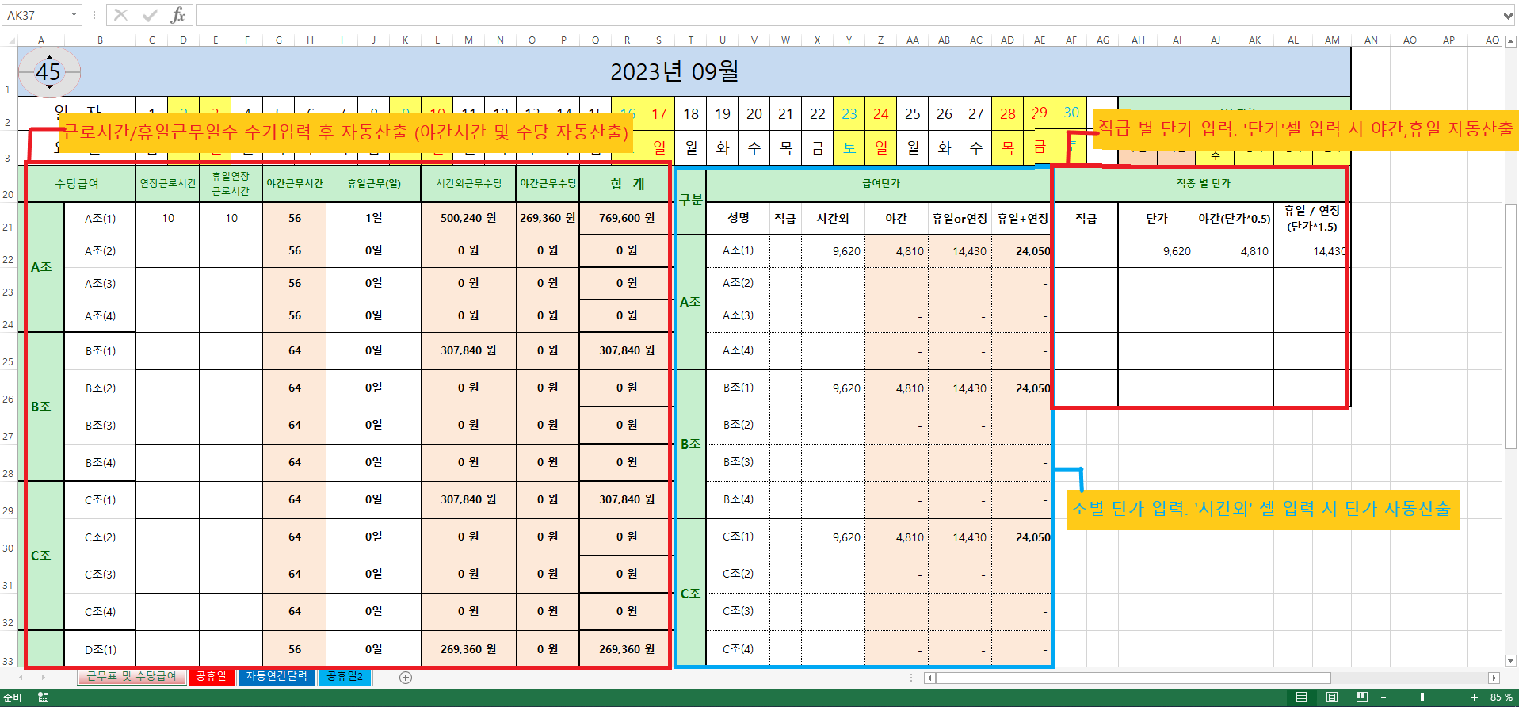Click the macro record icon in status bar
This screenshot has height=707, width=1519.
[x=44, y=697]
